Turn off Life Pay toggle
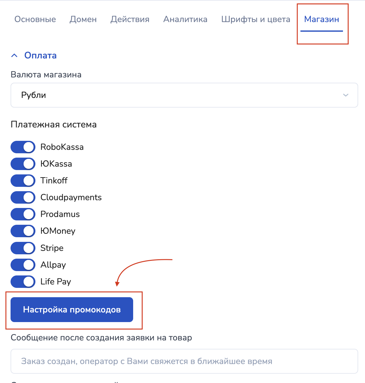 click(x=23, y=282)
